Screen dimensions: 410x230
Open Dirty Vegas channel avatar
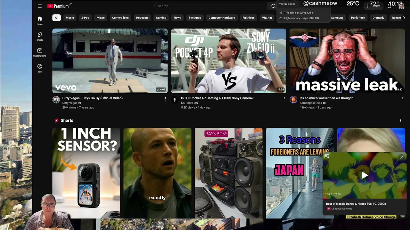[x=56, y=100]
